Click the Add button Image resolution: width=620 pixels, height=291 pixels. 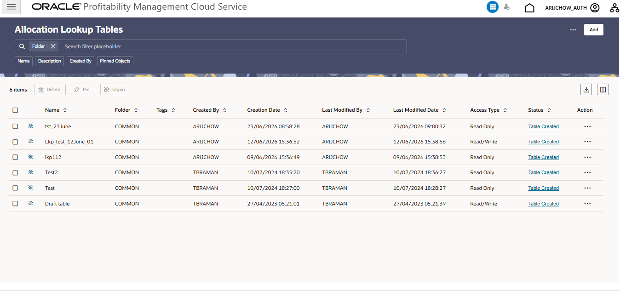point(594,29)
